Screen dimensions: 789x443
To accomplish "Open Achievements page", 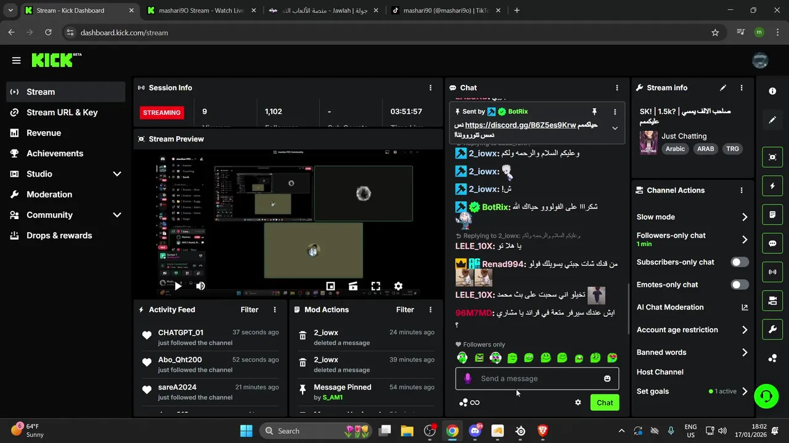I will pos(65,153).
